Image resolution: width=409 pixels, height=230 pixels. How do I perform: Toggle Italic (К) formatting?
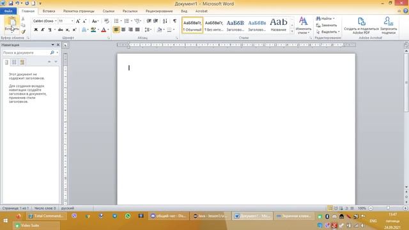click(x=43, y=30)
